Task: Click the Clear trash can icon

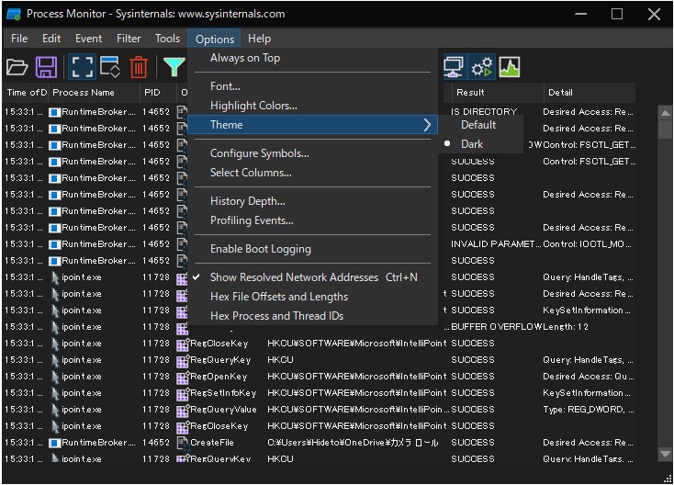Action: point(139,67)
